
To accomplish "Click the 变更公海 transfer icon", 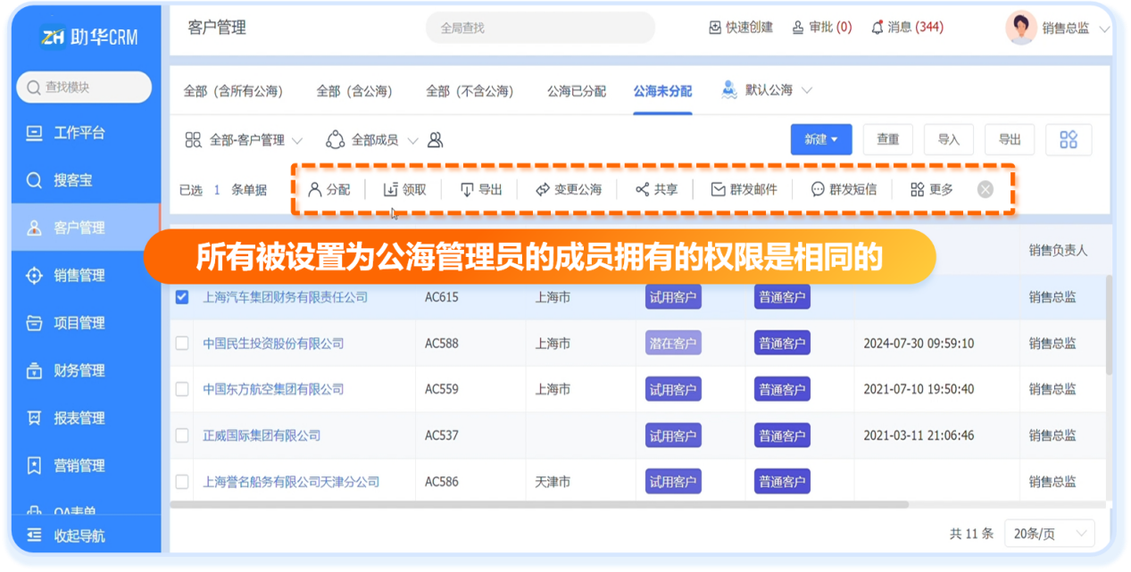I will (x=542, y=189).
